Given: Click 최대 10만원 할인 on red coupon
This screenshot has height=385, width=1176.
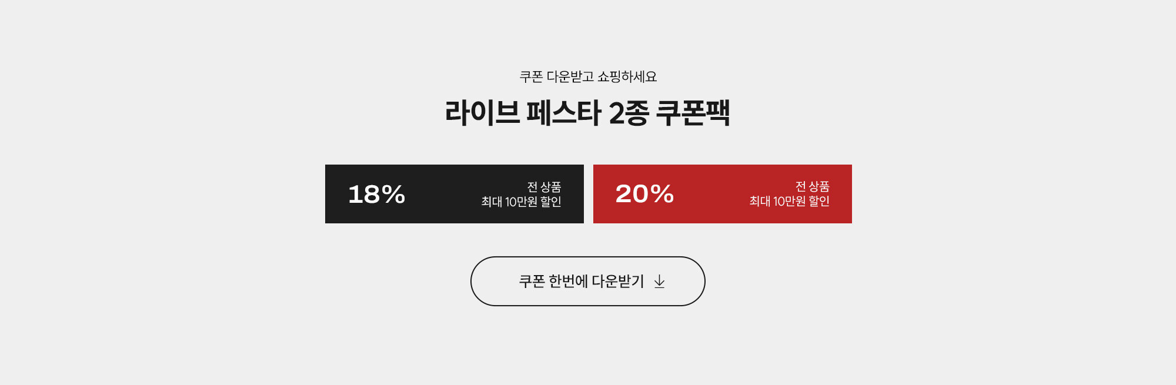Looking at the screenshot, I should 789,201.
